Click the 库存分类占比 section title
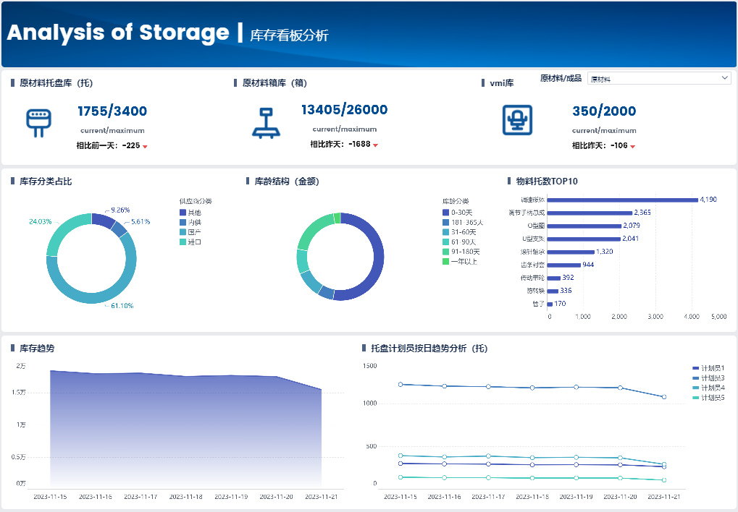This screenshot has width=738, height=512. point(46,182)
